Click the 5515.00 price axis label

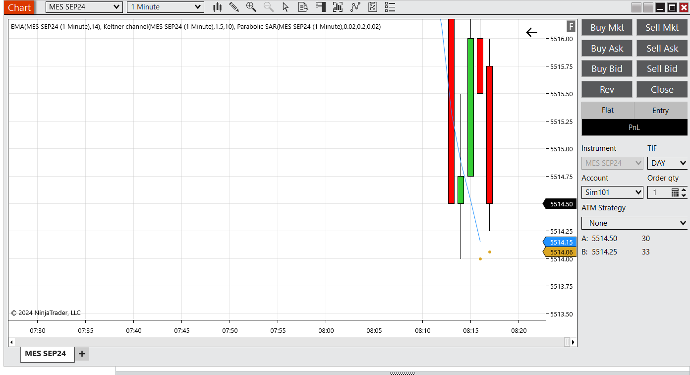[562, 149]
